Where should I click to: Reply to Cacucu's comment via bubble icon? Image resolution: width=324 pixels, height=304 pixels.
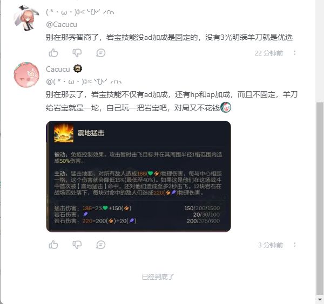[x=101, y=245]
